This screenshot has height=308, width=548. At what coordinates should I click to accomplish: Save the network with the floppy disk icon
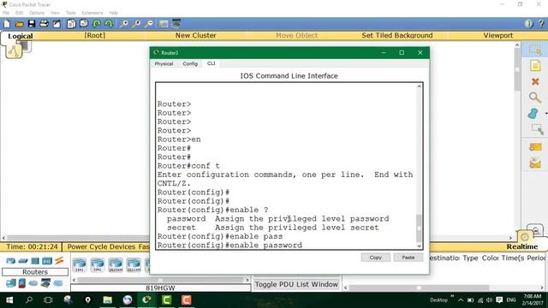pos(32,24)
